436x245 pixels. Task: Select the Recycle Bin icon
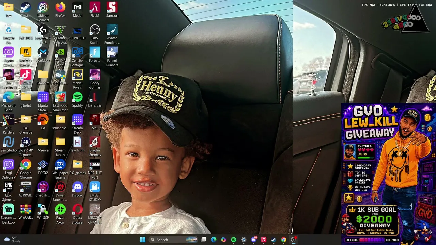point(9,35)
